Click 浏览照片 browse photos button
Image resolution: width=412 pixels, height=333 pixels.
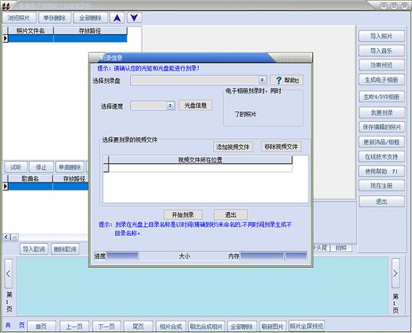click(x=19, y=18)
